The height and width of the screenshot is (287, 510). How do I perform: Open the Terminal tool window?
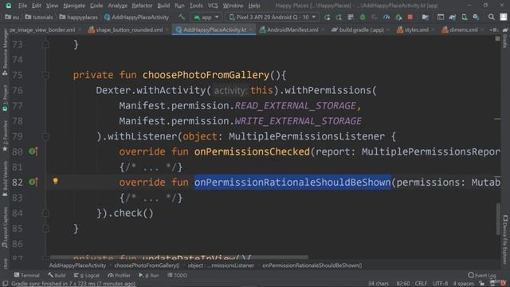pos(26,275)
